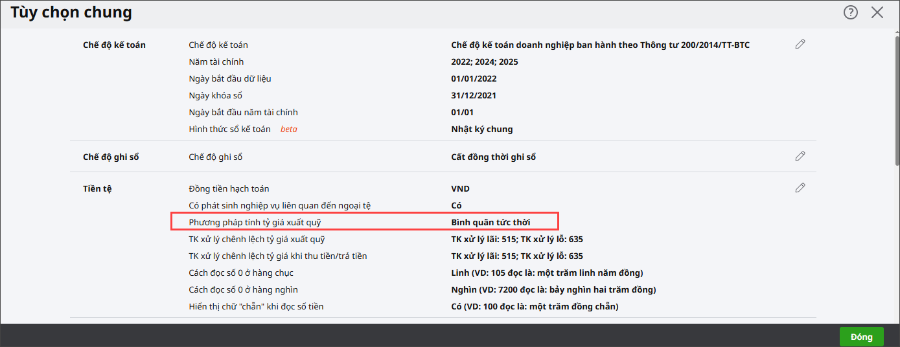Close the Tùy chọn chung dialog with X
The height and width of the screenshot is (347, 900).
pos(877,12)
